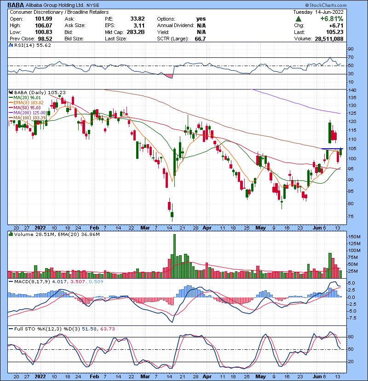368x381 pixels.
Task: Click the BABA (Daily) 105.23 chart label
Action: [40, 92]
